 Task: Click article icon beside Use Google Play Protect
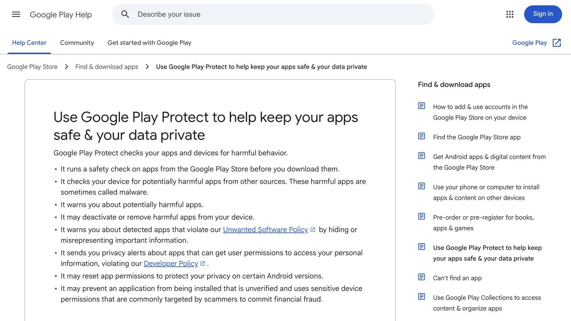422,247
